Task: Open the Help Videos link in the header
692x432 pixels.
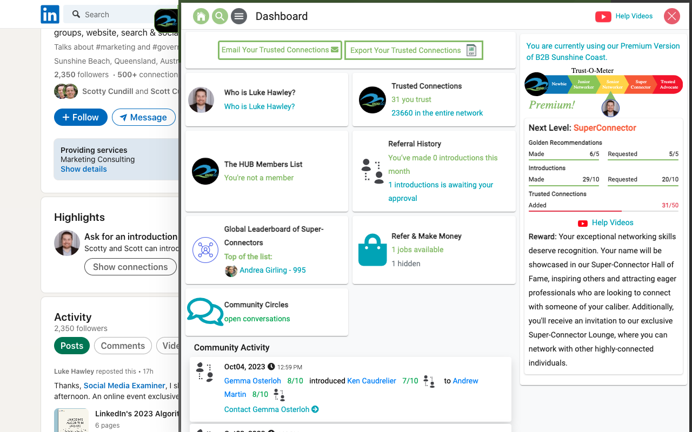Action: [x=634, y=16]
